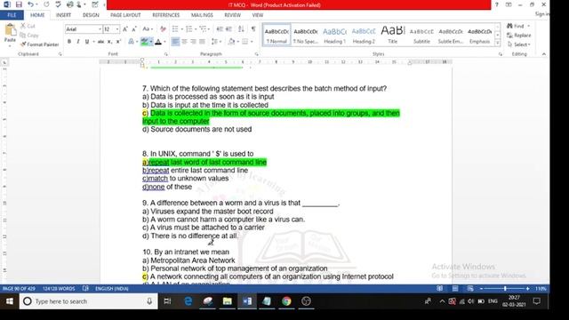Switch to the DESIGN tab
The height and width of the screenshot is (320, 569).
click(x=91, y=15)
